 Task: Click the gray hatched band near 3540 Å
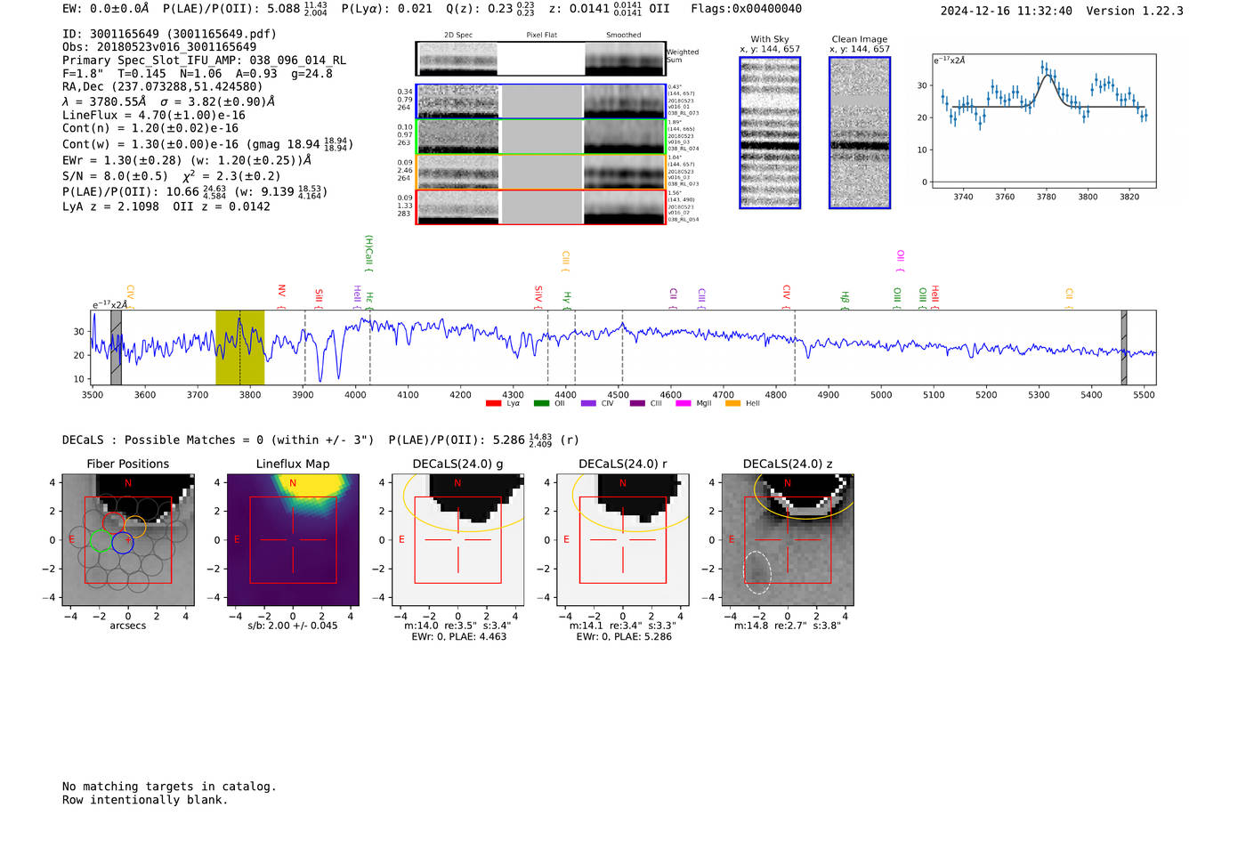click(116, 347)
